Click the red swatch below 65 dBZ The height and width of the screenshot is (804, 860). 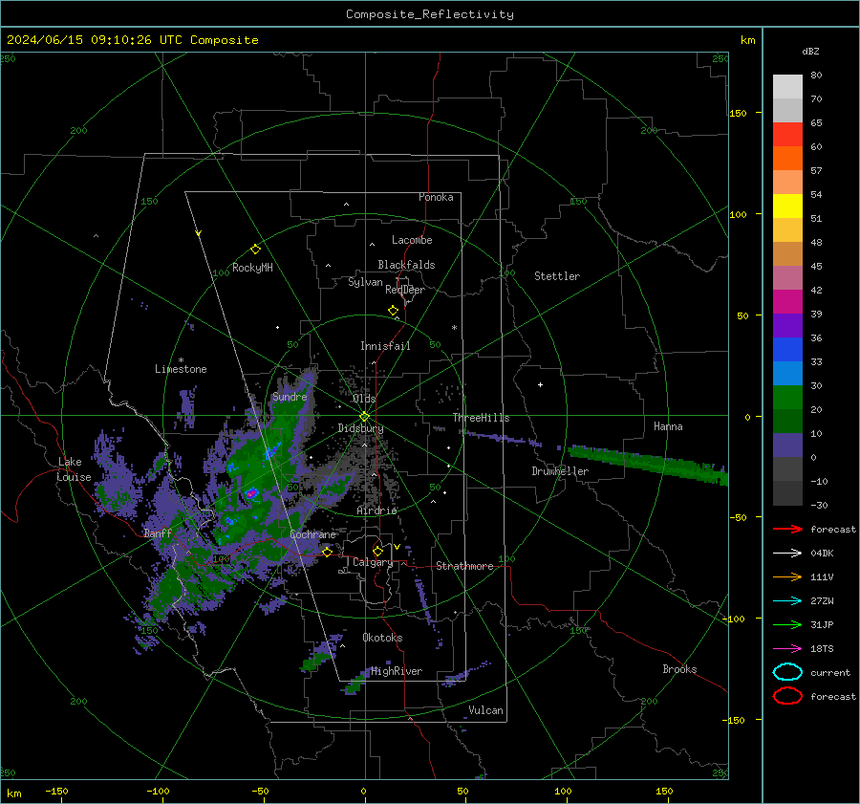787,134
